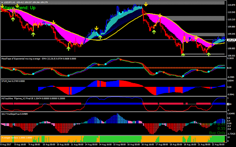Click the 14 Aug 00:00 time label
236x147 pixels.
click(91, 144)
